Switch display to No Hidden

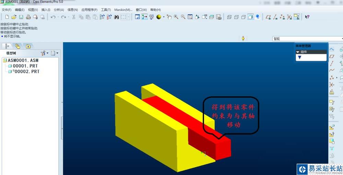click(x=243, y=17)
